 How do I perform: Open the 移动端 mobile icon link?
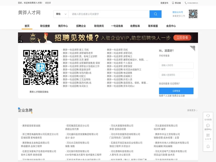pos(176,3)
